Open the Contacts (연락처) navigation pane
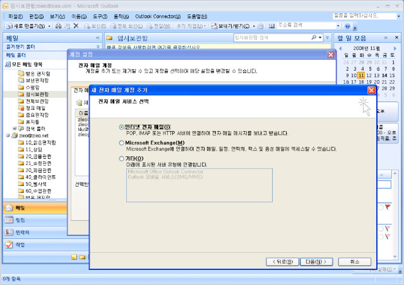404x285 pixels. [x=35, y=232]
